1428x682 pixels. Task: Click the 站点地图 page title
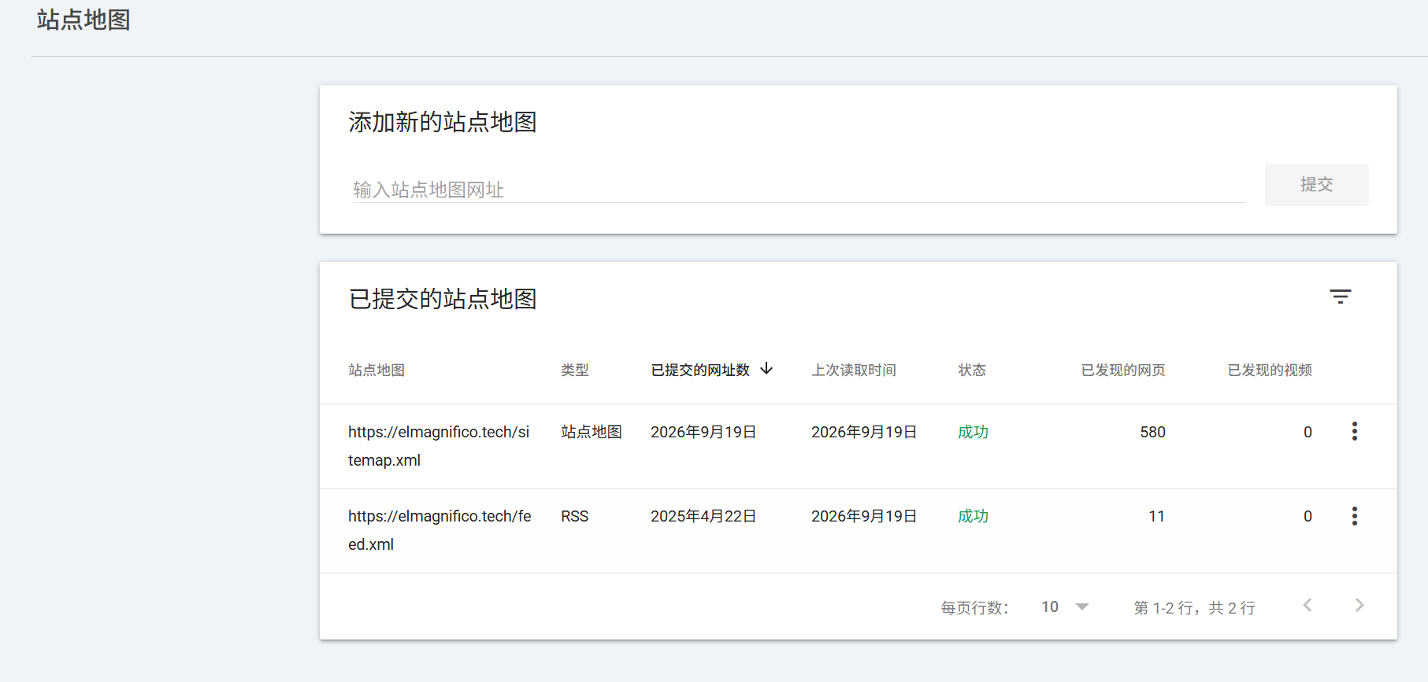tap(83, 20)
